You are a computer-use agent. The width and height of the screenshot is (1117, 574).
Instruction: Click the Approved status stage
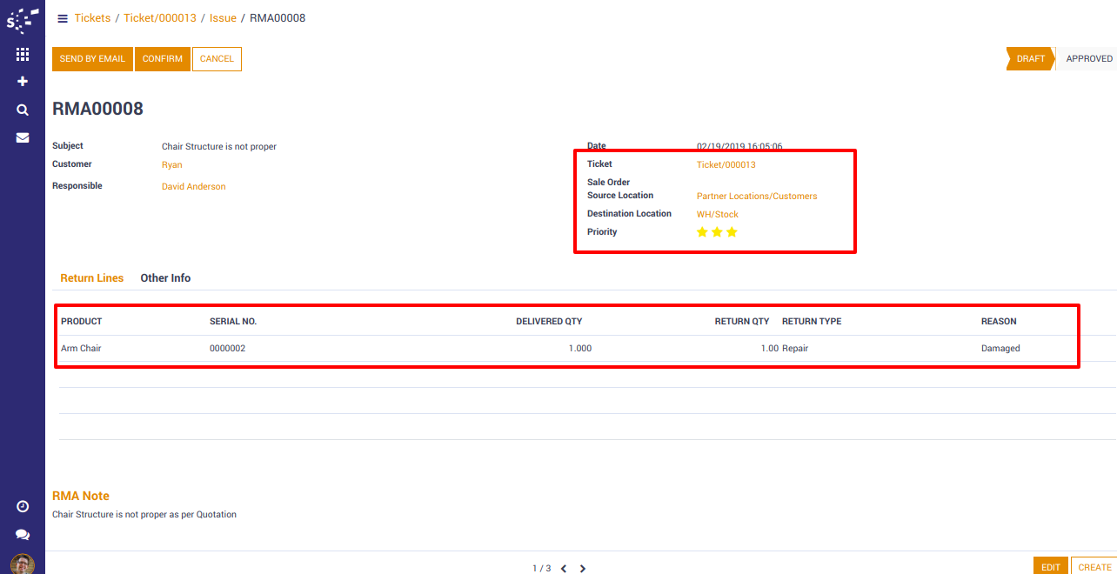tap(1088, 59)
